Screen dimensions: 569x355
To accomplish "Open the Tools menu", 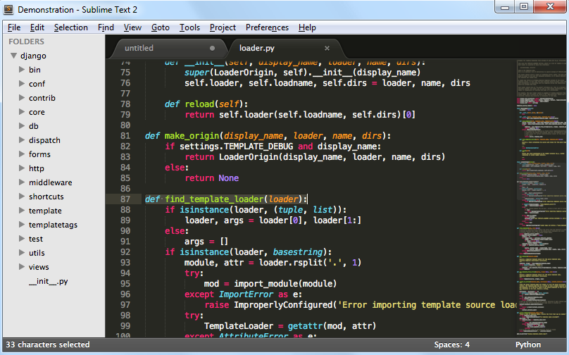I will (x=190, y=27).
